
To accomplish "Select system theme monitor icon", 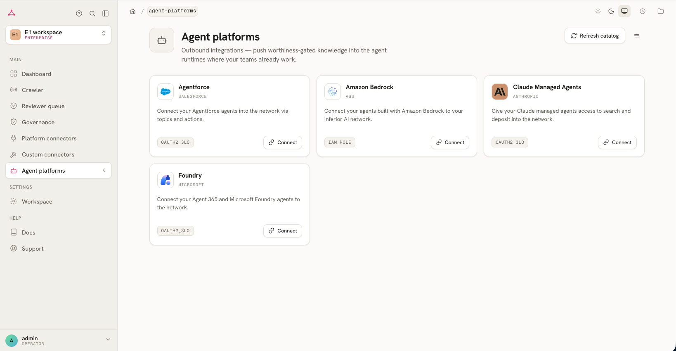I will (x=624, y=11).
